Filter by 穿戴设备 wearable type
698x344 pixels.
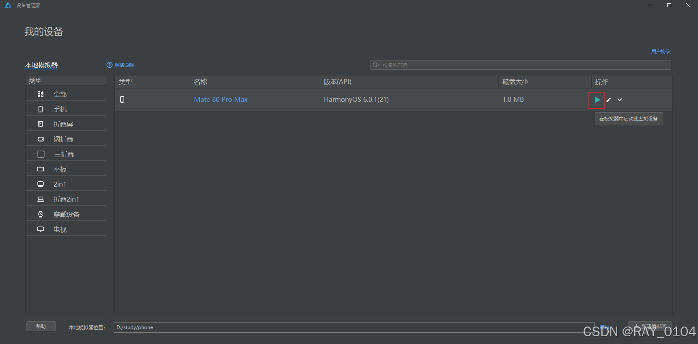coord(66,214)
